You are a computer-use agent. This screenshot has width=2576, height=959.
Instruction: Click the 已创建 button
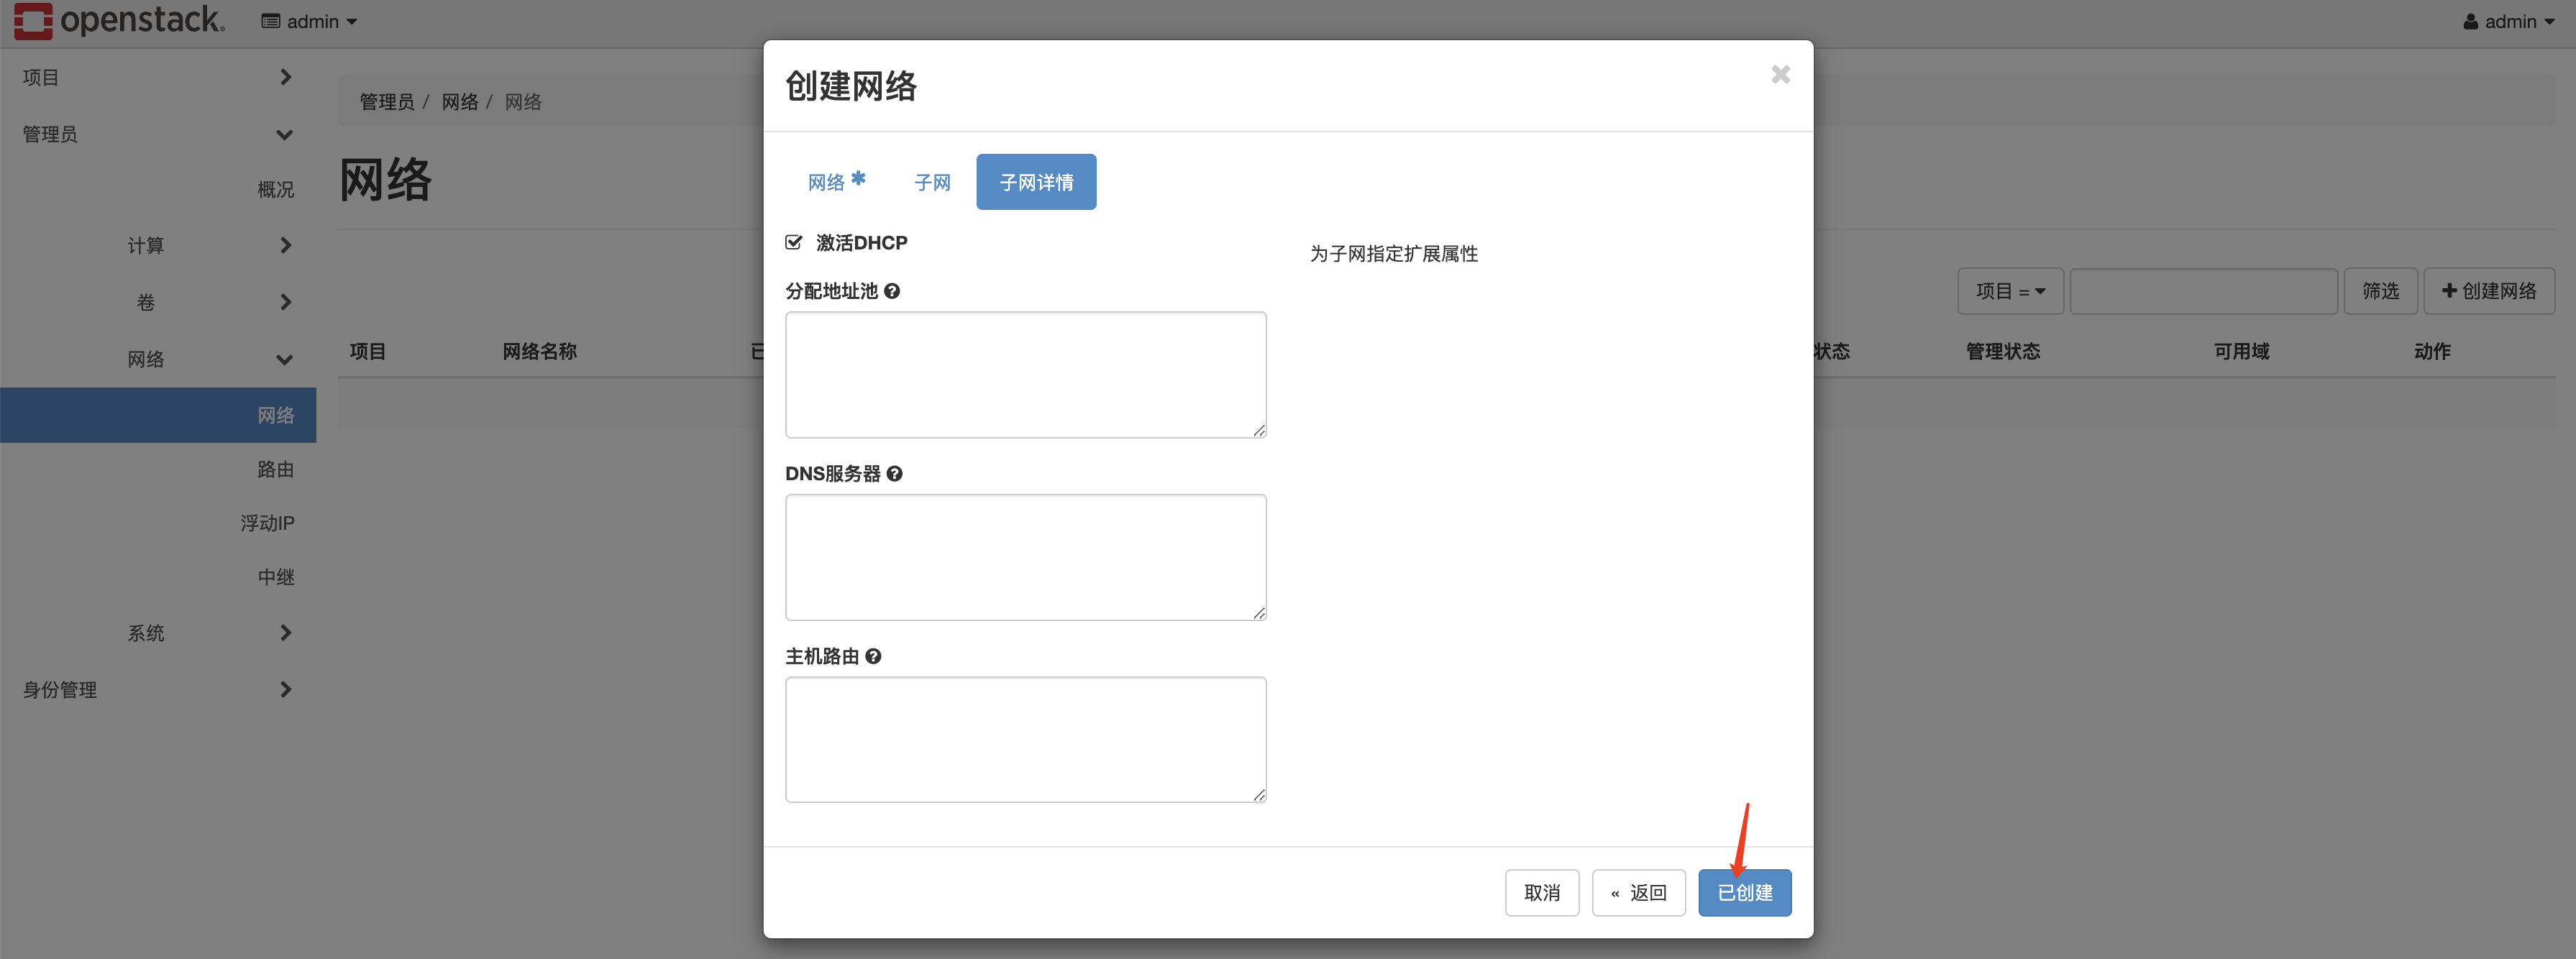[1744, 892]
